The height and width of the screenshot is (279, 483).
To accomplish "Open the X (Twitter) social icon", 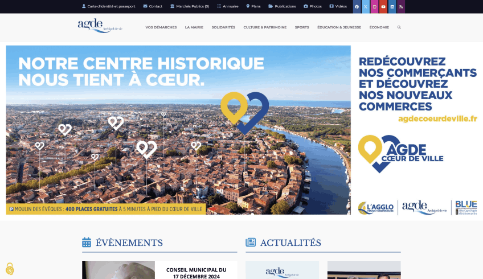I will (x=366, y=6).
